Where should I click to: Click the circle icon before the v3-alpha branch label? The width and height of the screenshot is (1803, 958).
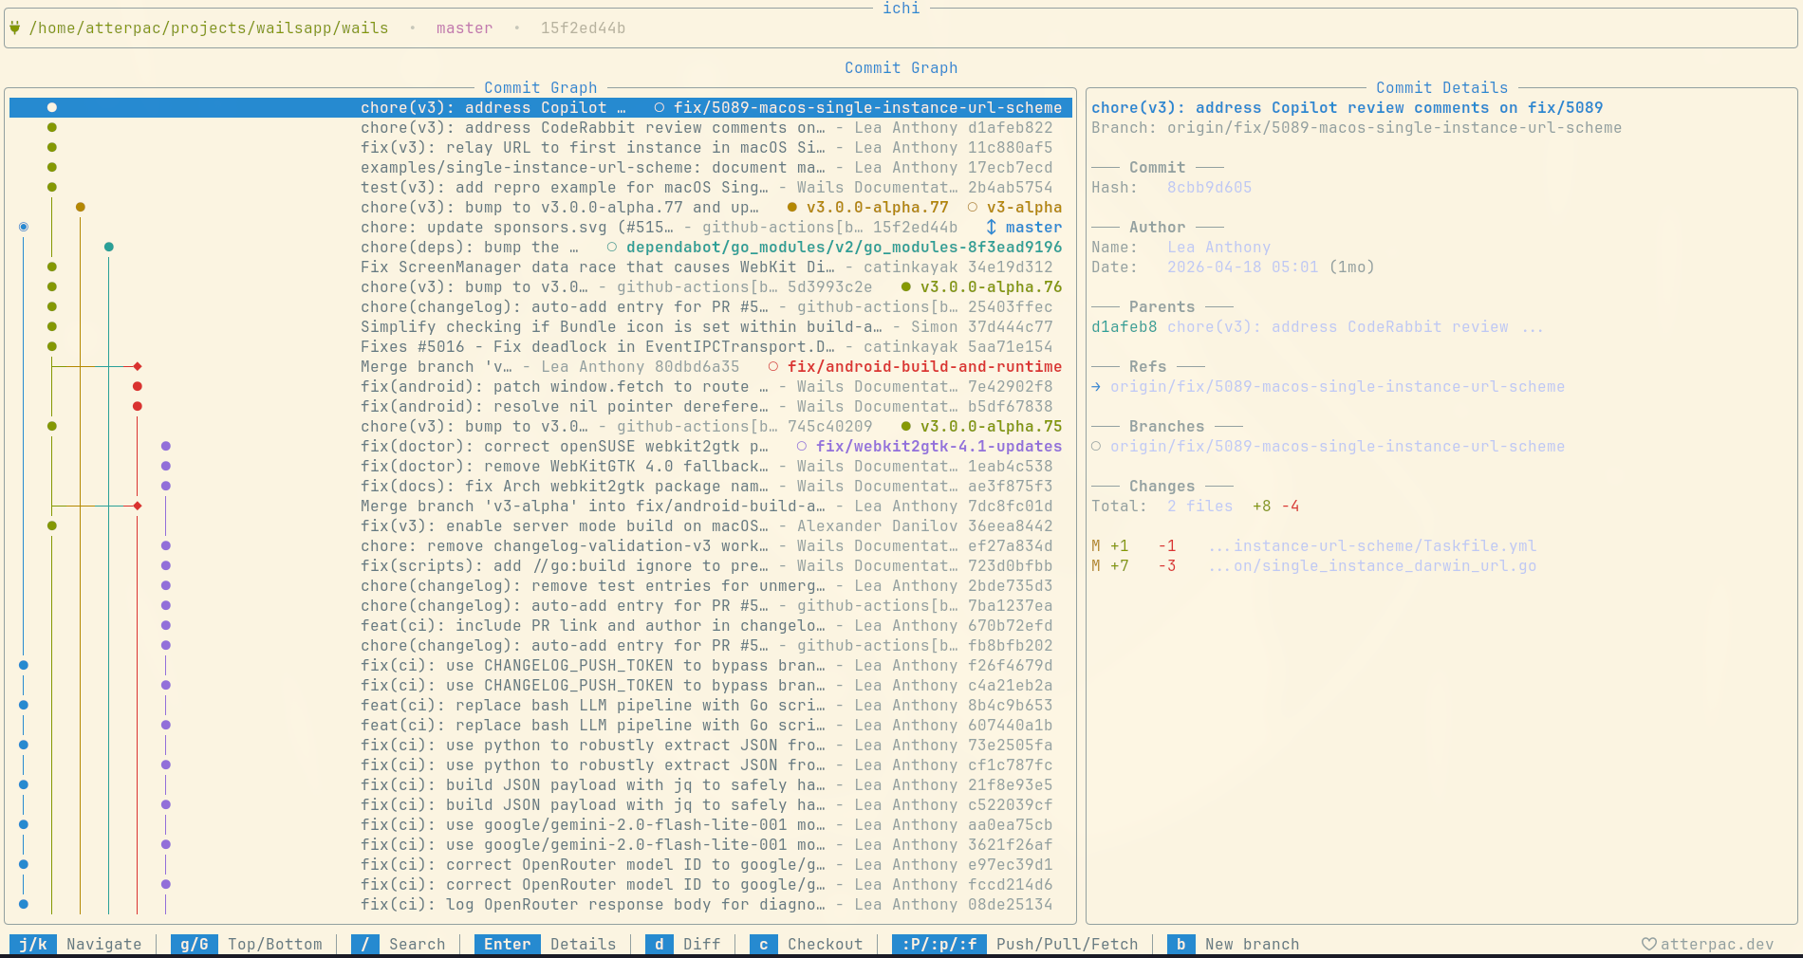point(973,207)
